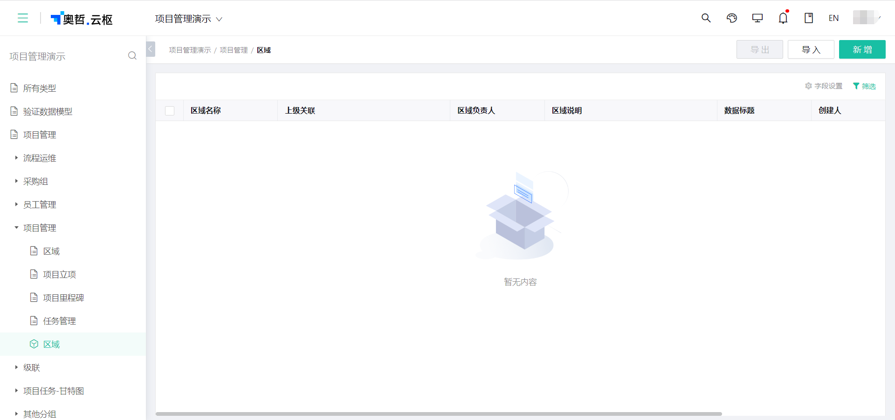Open the 项目管理演示 application dropdown
Screen dimensions: 895x420
click(188, 19)
